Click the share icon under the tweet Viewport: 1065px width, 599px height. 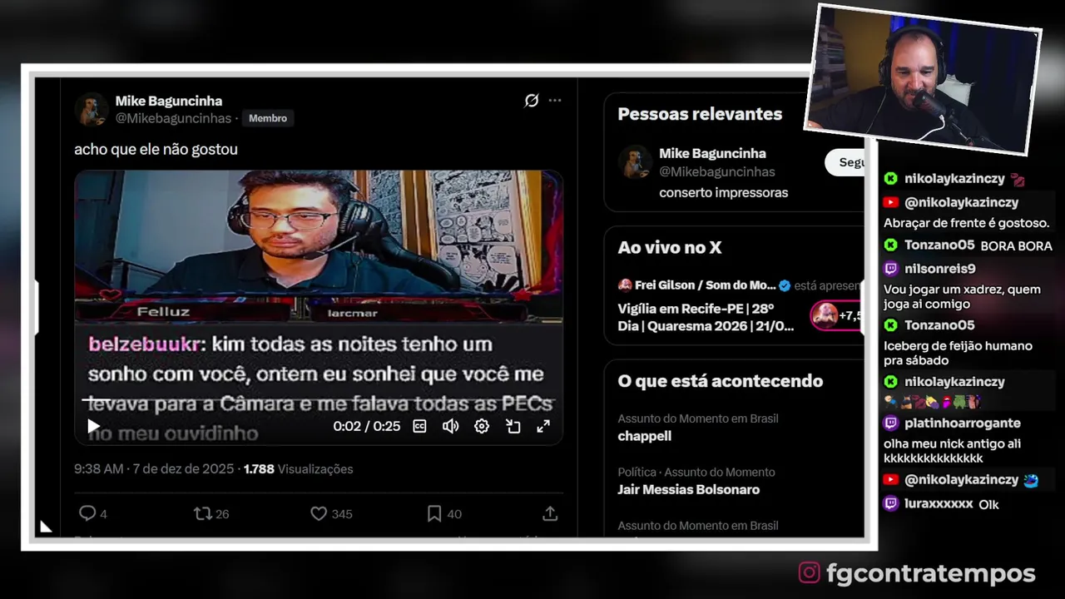550,513
